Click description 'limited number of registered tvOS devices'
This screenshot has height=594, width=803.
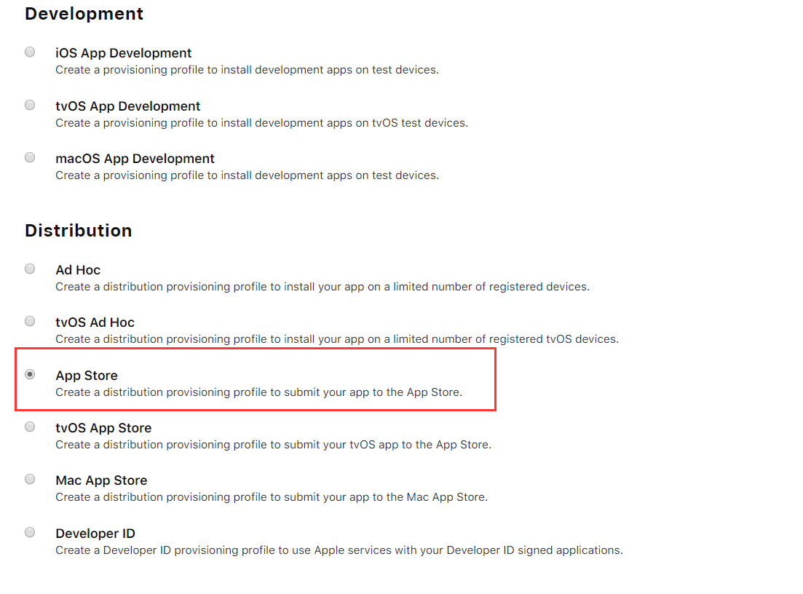coord(337,339)
